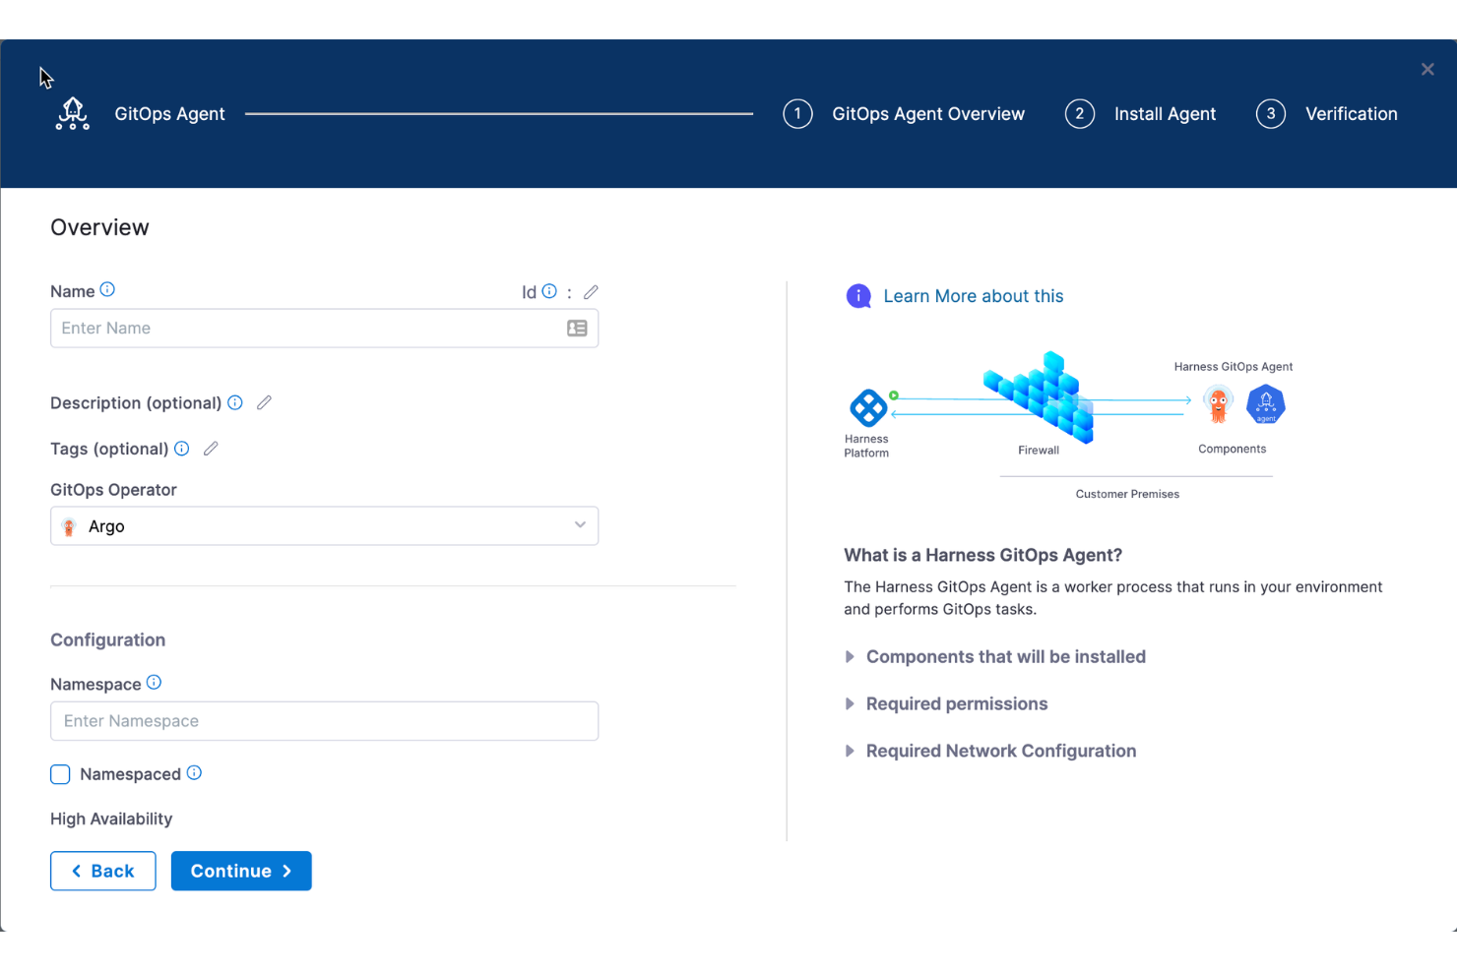Go to step 3 Verification
The height and width of the screenshot is (971, 1457).
pos(1327,114)
